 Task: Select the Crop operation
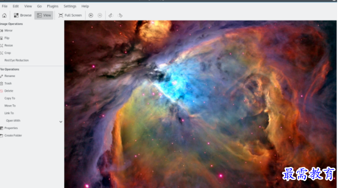pos(7,53)
